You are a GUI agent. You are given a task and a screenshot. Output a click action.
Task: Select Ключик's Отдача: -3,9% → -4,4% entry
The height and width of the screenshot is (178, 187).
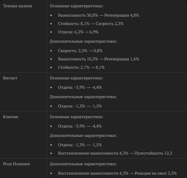[x=80, y=126]
